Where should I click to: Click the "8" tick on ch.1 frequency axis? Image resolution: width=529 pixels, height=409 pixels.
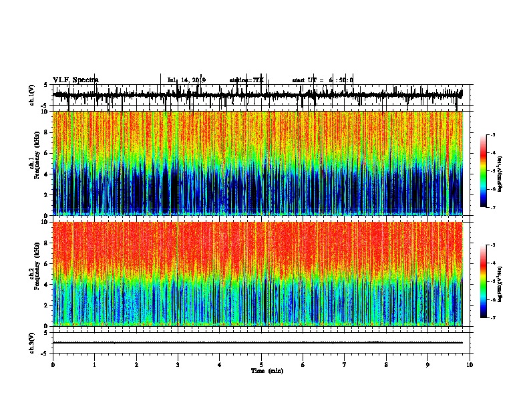47,132
